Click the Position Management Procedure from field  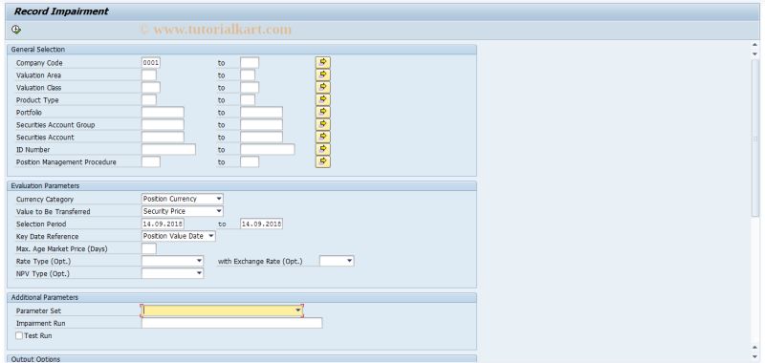[151, 161]
